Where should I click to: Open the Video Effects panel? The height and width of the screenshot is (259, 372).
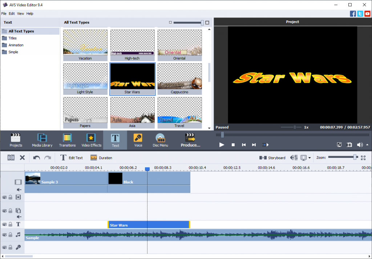pyautogui.click(x=91, y=140)
